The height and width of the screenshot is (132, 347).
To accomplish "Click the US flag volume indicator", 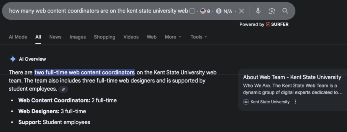I will [203, 11].
